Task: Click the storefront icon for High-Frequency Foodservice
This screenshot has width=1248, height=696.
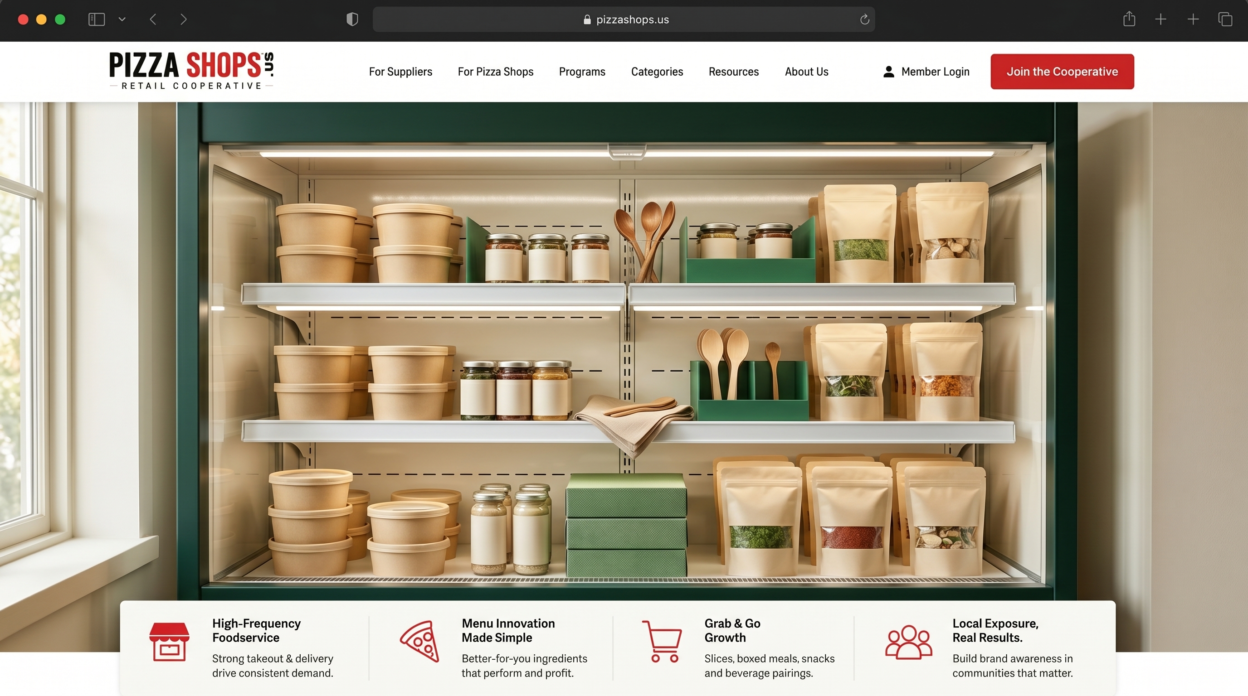Action: (x=169, y=641)
